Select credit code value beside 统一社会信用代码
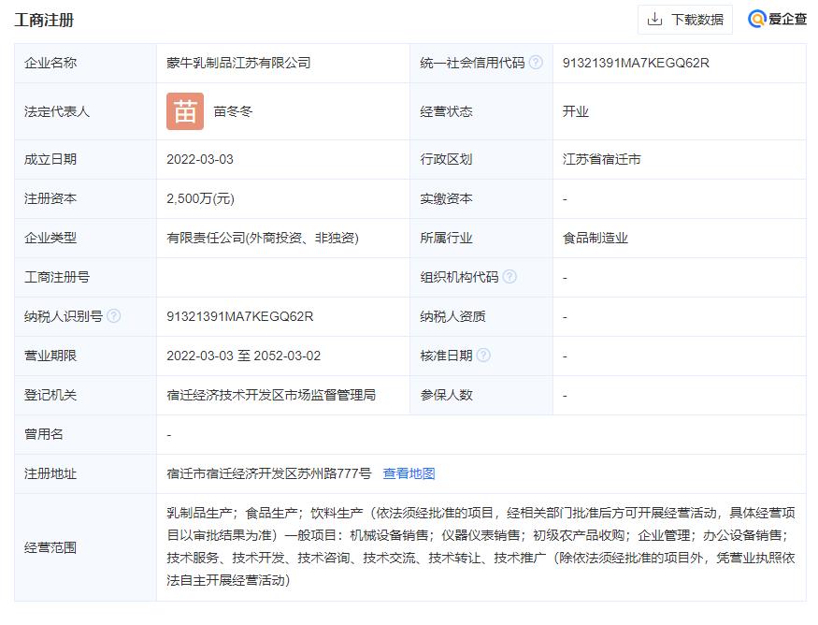 [636, 63]
